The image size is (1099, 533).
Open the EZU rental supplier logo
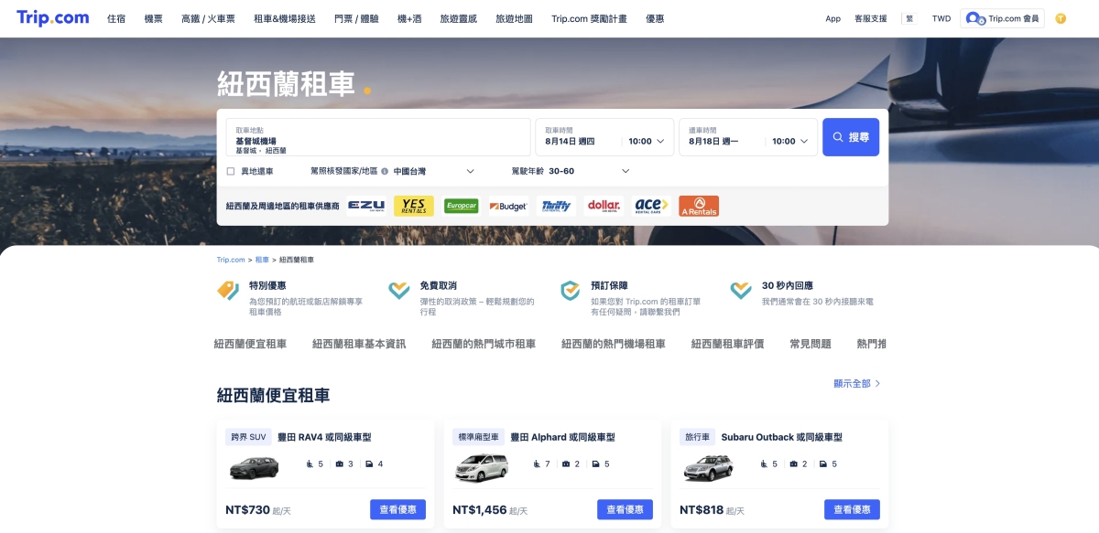[x=366, y=206]
